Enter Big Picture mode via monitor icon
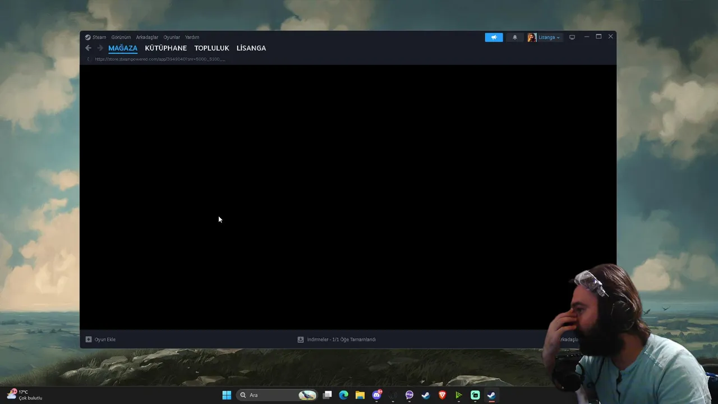Screen dimensions: 718x404 (x=572, y=37)
